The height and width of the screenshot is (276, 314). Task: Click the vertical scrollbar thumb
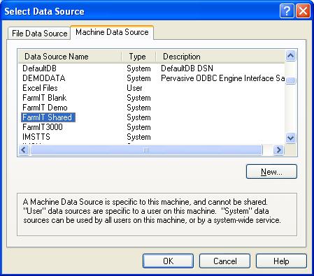pos(290,80)
